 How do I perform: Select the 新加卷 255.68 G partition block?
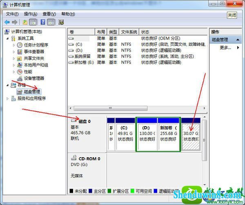coord(169,134)
